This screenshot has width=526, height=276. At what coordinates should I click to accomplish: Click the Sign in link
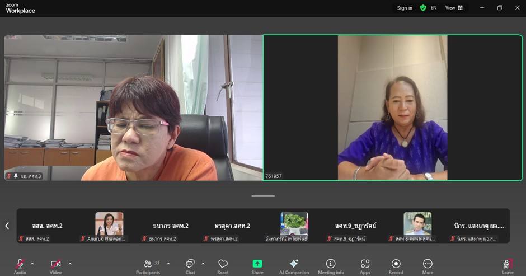[405, 8]
